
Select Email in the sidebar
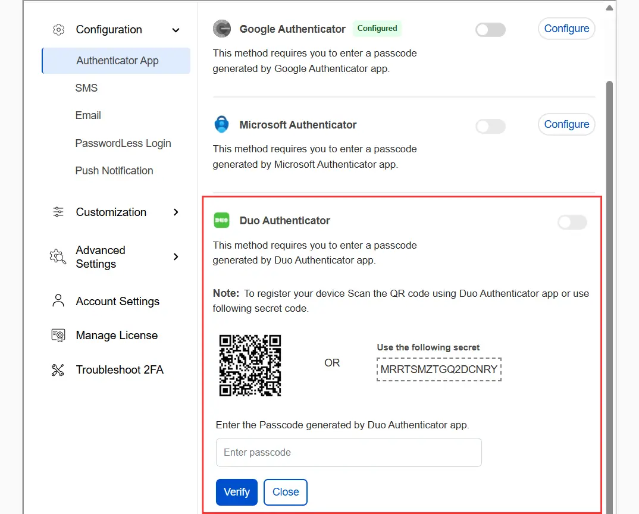[88, 115]
